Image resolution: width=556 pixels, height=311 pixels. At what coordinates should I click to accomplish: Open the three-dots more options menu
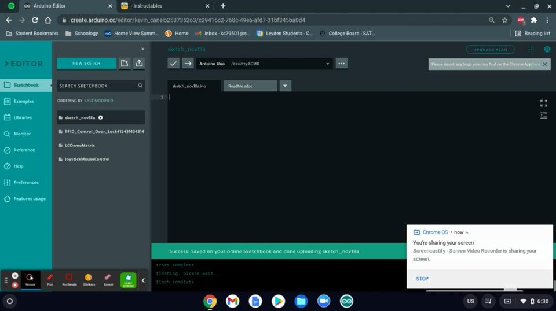tap(342, 64)
